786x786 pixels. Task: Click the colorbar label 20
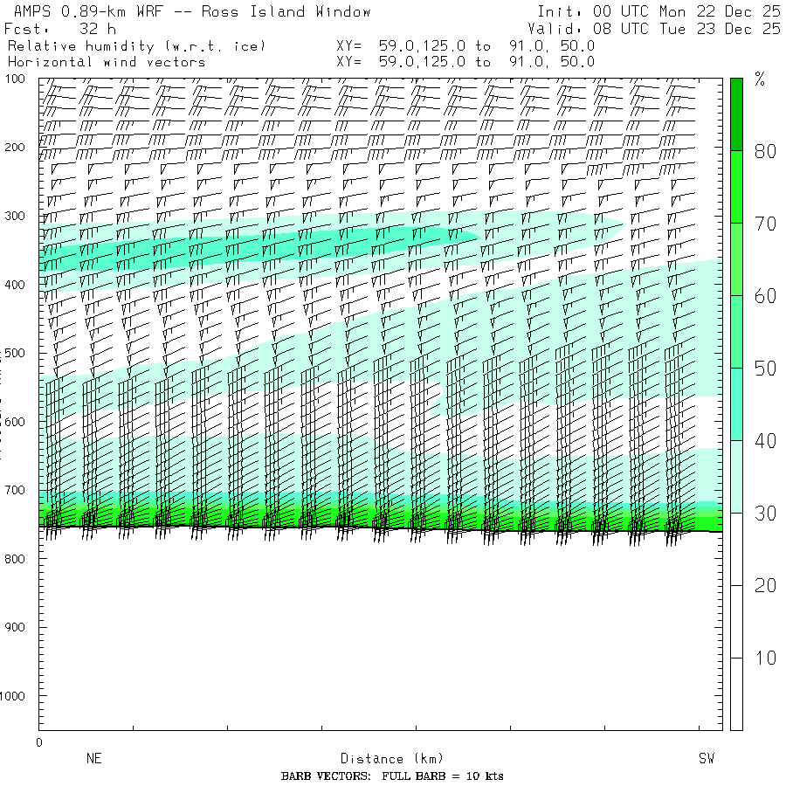(765, 585)
